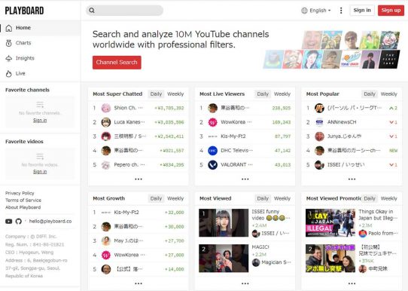Switch Most Growth to Weekly
The image size is (408, 291).
[x=175, y=198]
